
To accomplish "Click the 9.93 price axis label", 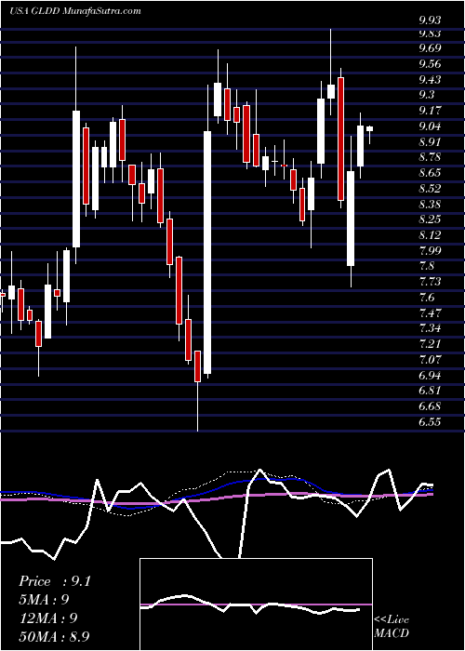I will point(430,20).
